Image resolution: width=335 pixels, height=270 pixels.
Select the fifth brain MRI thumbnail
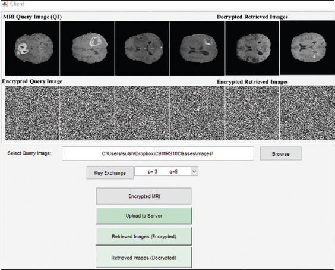pyautogui.click(x=252, y=48)
